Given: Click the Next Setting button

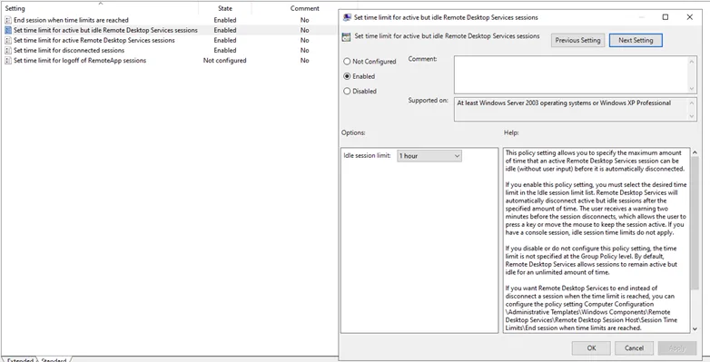Looking at the screenshot, I should click(636, 40).
